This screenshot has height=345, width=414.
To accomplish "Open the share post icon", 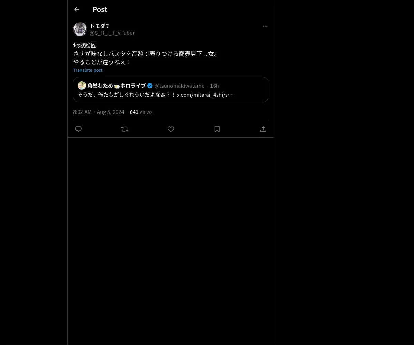I will pos(263,129).
